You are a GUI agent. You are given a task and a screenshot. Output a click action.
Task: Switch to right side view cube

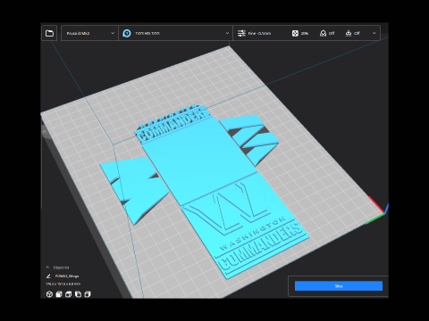click(x=88, y=294)
